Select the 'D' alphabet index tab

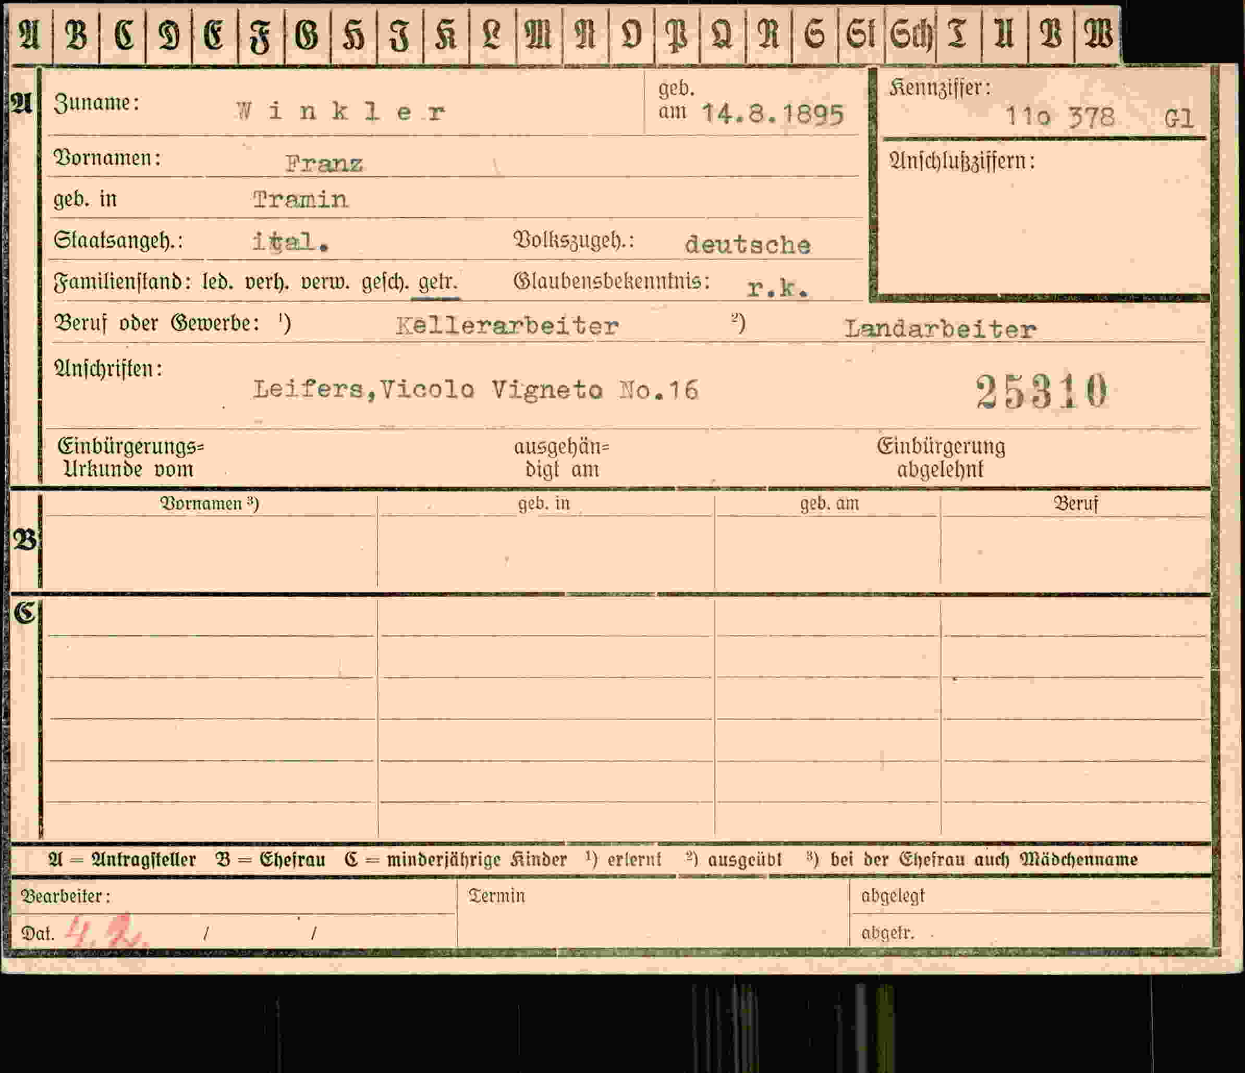169,35
